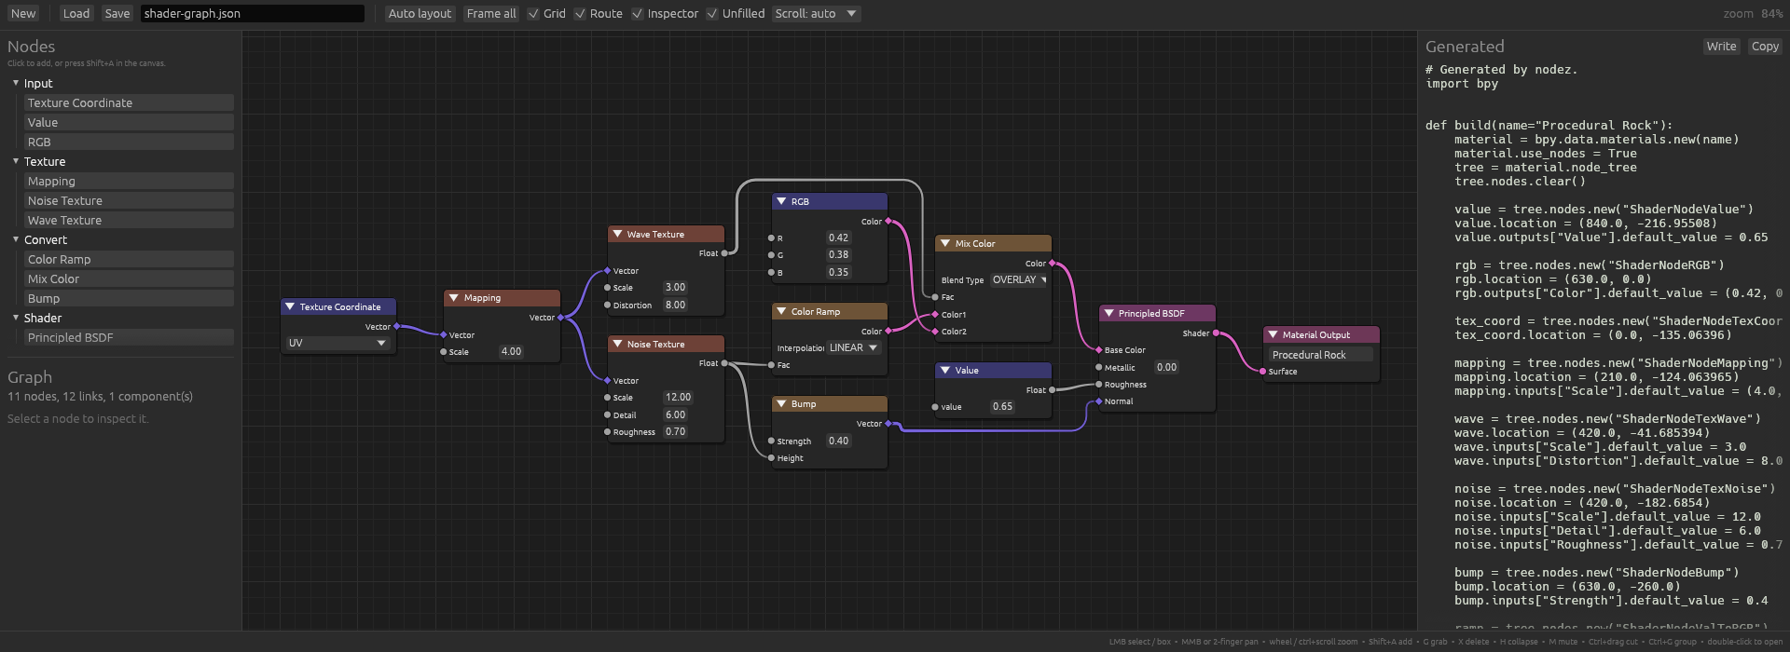
Task: Click the Mix Color Color1 input socket
Action: click(935, 315)
